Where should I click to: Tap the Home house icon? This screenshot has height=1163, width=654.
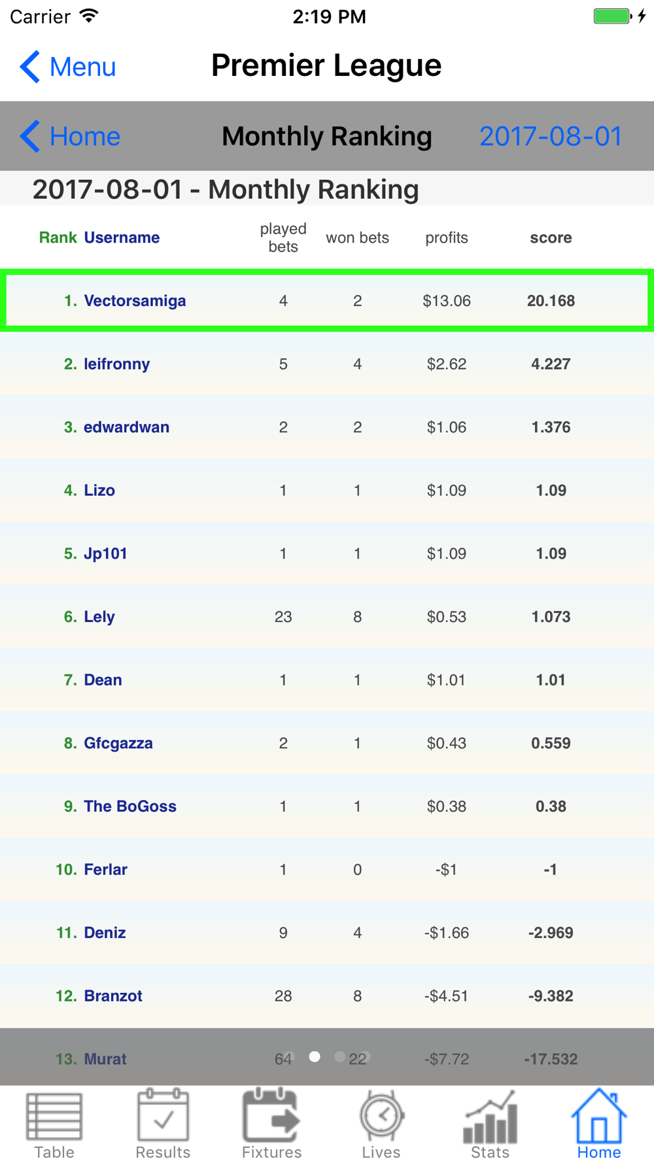click(598, 1115)
